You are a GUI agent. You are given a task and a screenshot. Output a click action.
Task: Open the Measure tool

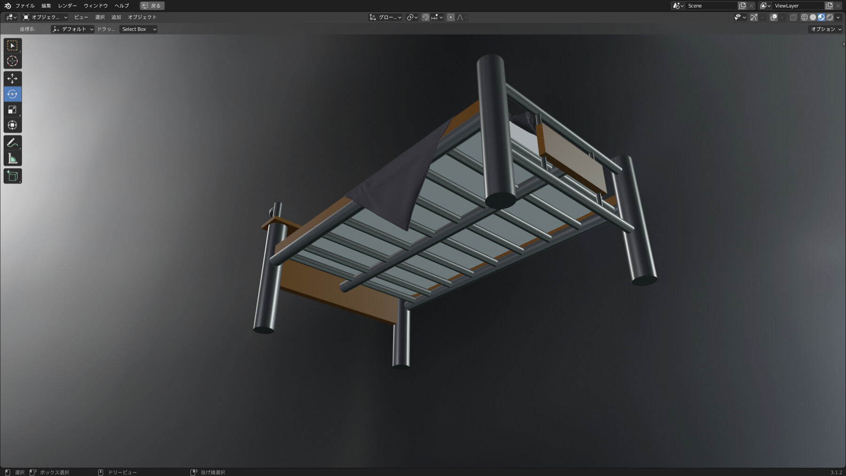click(x=13, y=157)
